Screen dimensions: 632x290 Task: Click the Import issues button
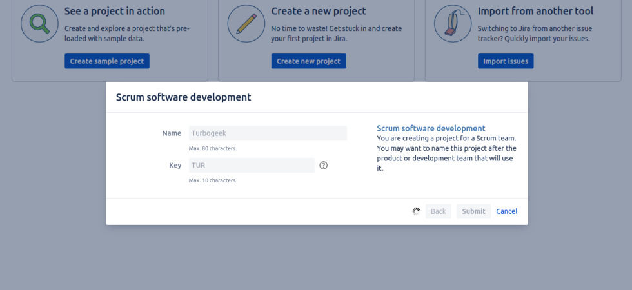click(506, 61)
